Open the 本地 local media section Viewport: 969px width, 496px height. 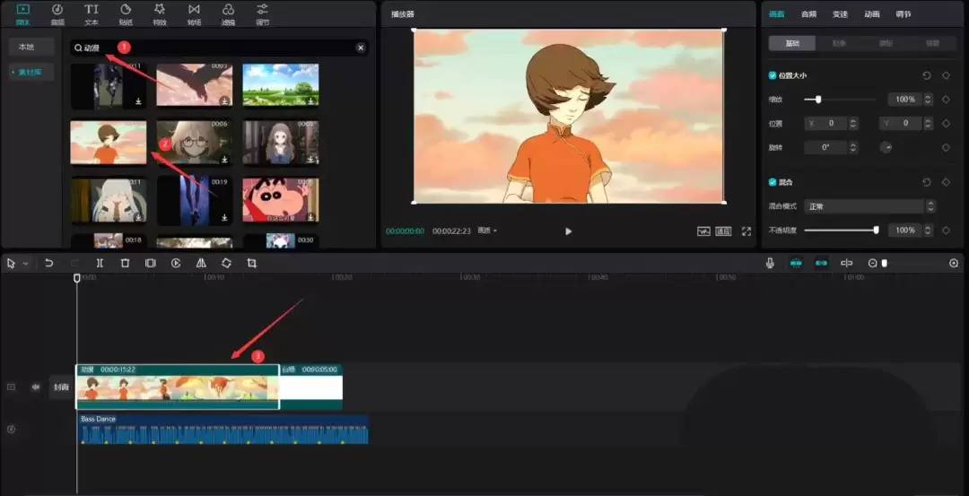pyautogui.click(x=27, y=47)
